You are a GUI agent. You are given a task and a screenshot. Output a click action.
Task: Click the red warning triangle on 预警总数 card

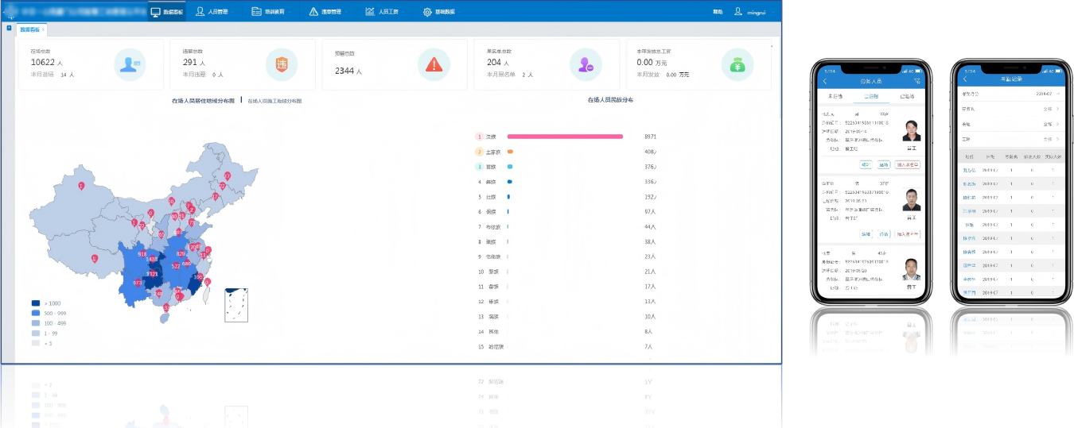click(434, 65)
